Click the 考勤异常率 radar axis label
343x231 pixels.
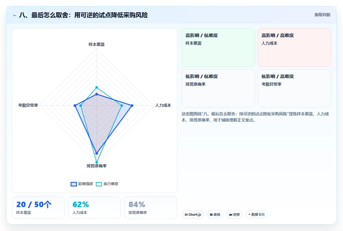click(x=28, y=105)
